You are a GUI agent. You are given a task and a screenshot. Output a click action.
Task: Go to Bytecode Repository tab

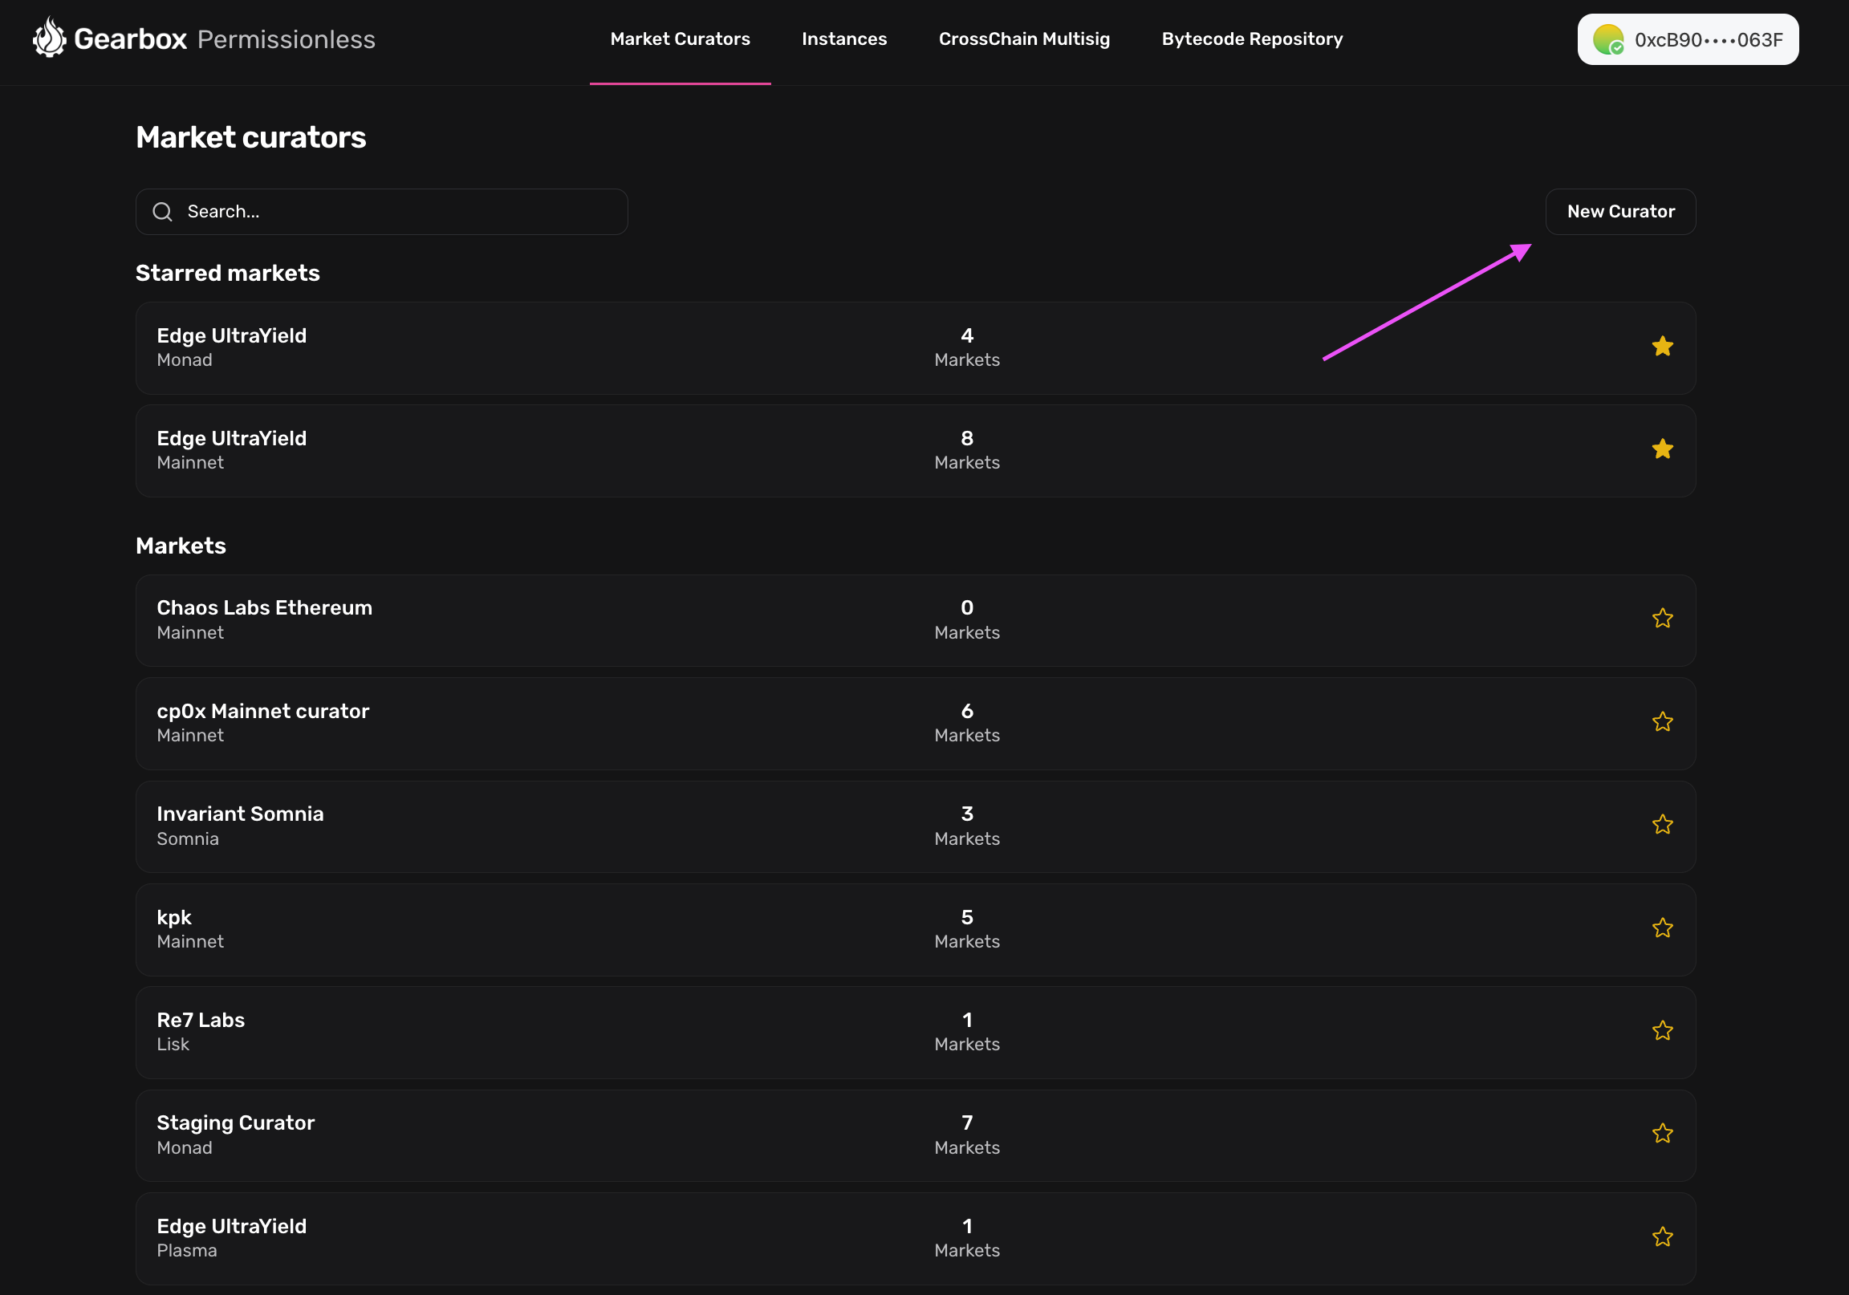click(x=1251, y=39)
